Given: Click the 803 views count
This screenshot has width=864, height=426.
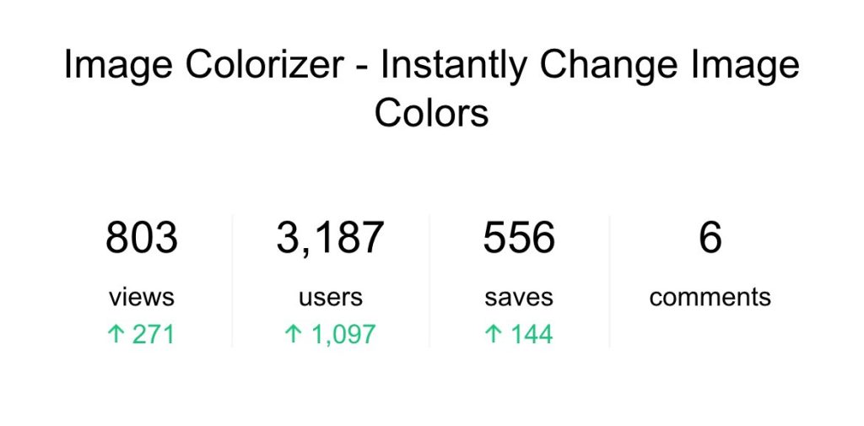Looking at the screenshot, I should 142,239.
